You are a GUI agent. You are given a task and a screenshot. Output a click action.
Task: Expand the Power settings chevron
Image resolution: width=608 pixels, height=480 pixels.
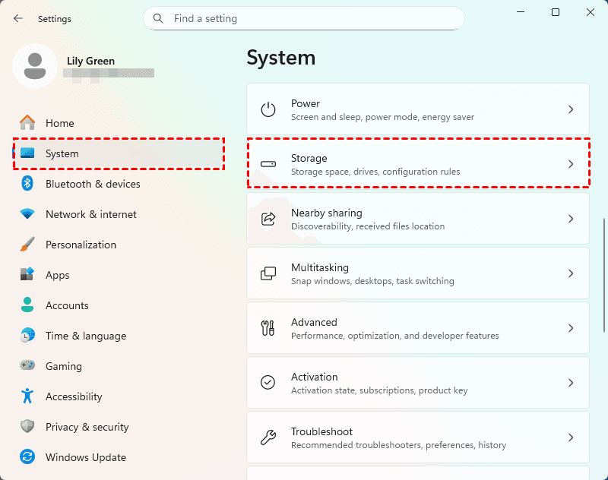pyautogui.click(x=571, y=109)
